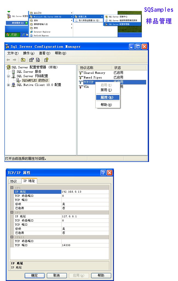
Task: Click Shared Memory status 已启用
Action: point(118,73)
